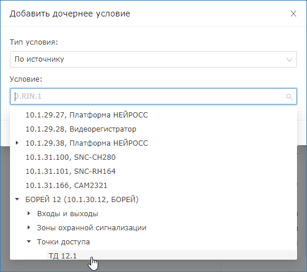This screenshot has width=307, height=272.
Task: Select the Входы и выходы label
Action: [68, 214]
